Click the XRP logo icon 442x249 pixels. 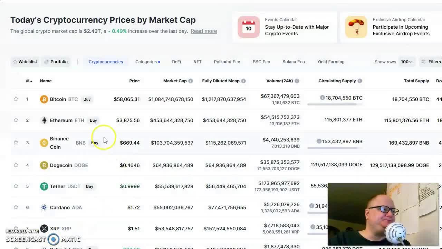(x=44, y=229)
